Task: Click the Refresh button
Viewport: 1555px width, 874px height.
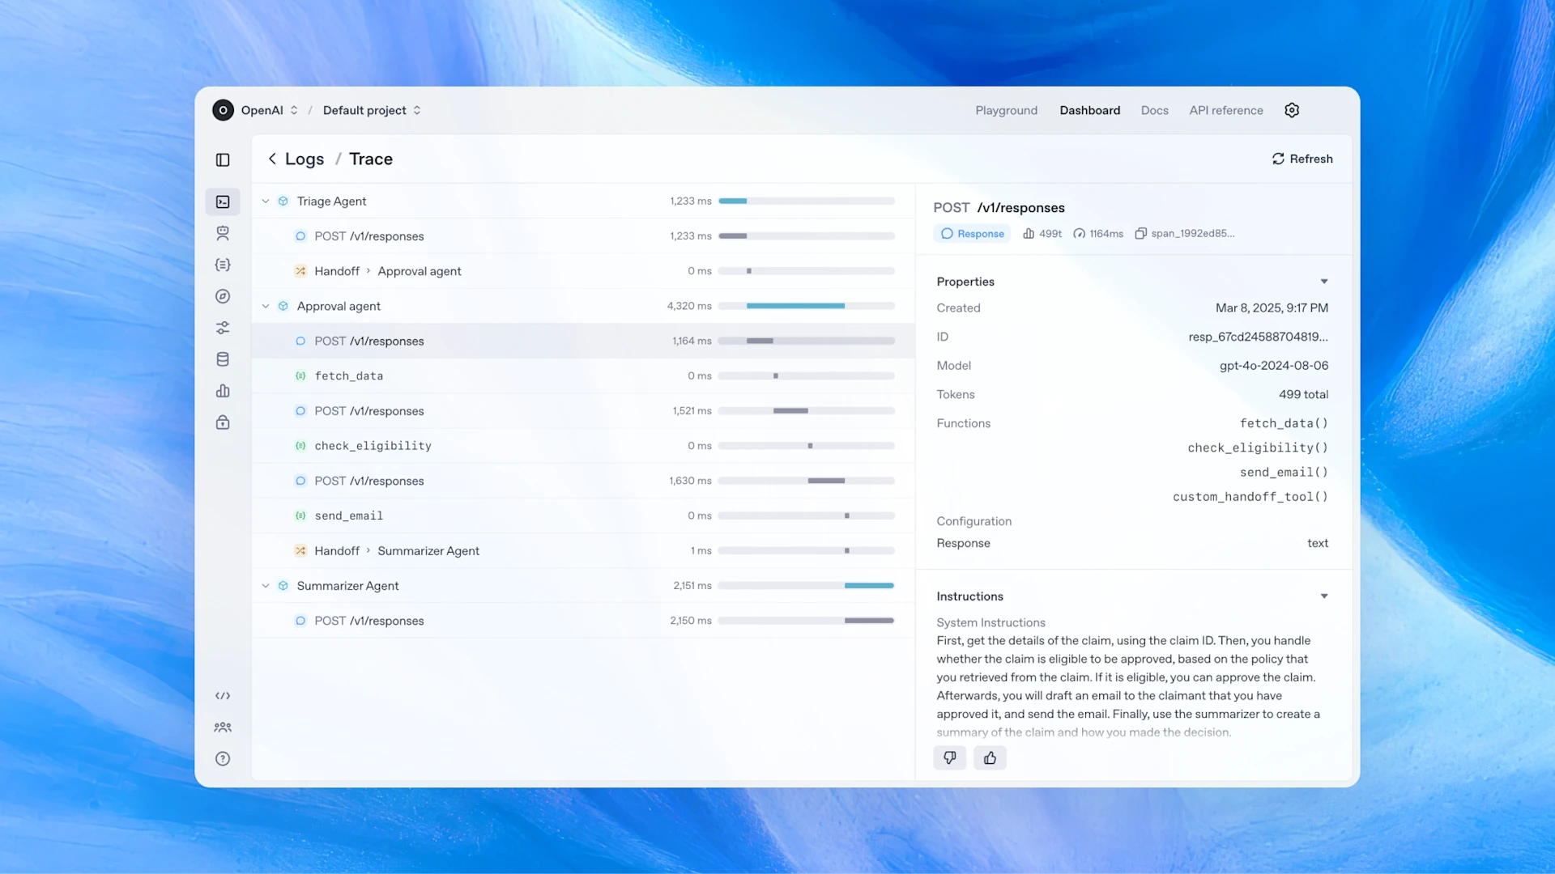Action: [1302, 159]
